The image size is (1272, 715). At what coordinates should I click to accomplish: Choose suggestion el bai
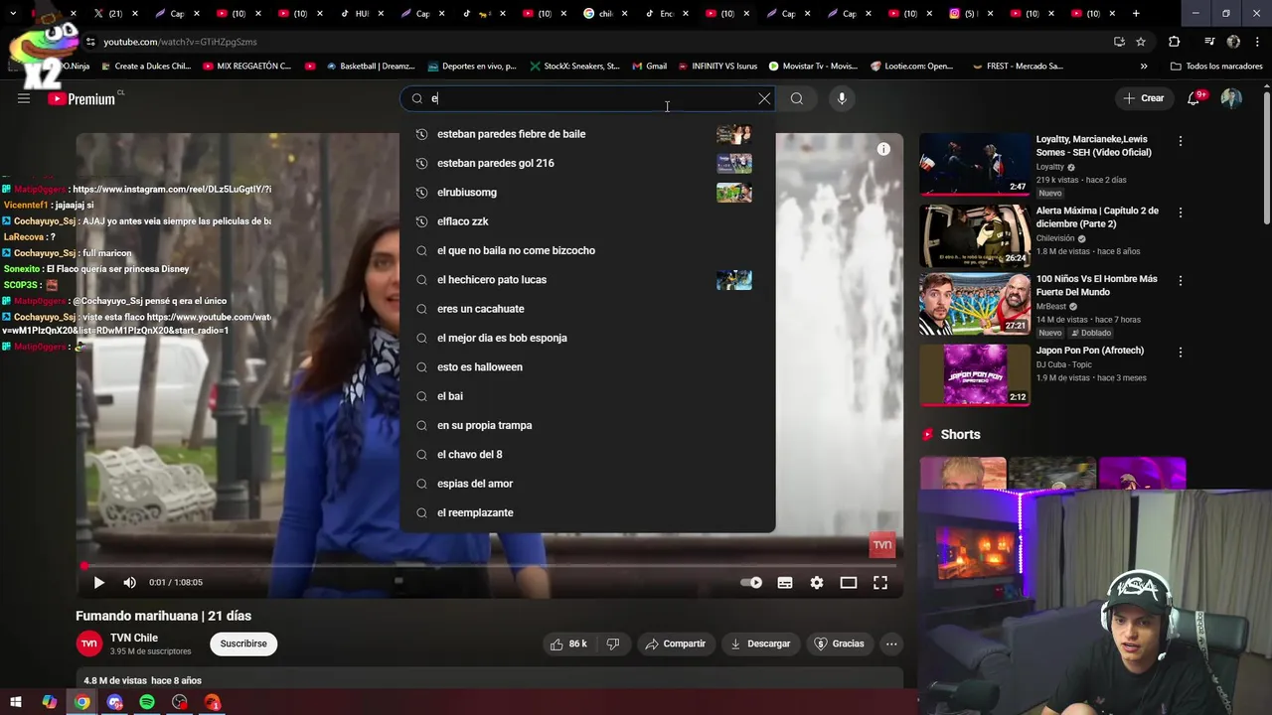pos(587,396)
